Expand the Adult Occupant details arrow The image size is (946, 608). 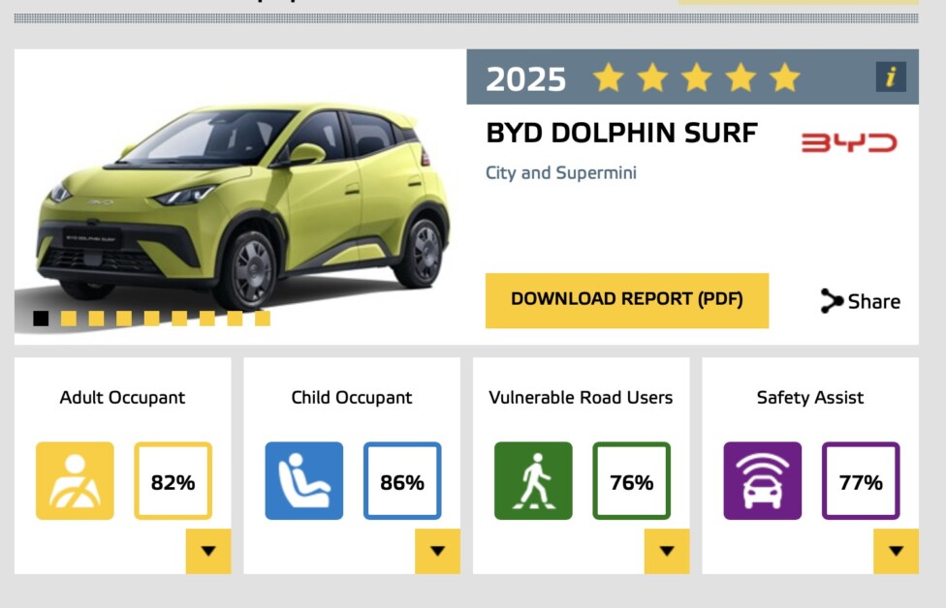point(208,552)
